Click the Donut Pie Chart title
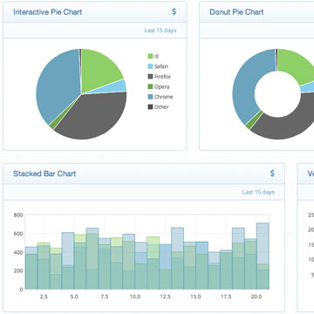Image resolution: width=314 pixels, height=314 pixels. pos(236,12)
